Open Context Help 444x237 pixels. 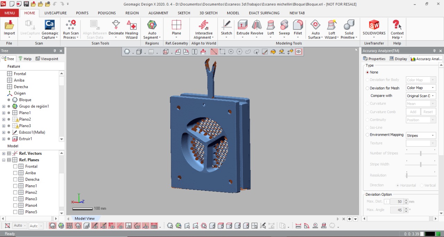coord(397,29)
